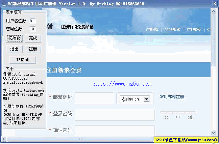The image size is (219, 144).
Task: Click the QQ:515863628 text in 关于 panel
Action: click(x=15, y=78)
